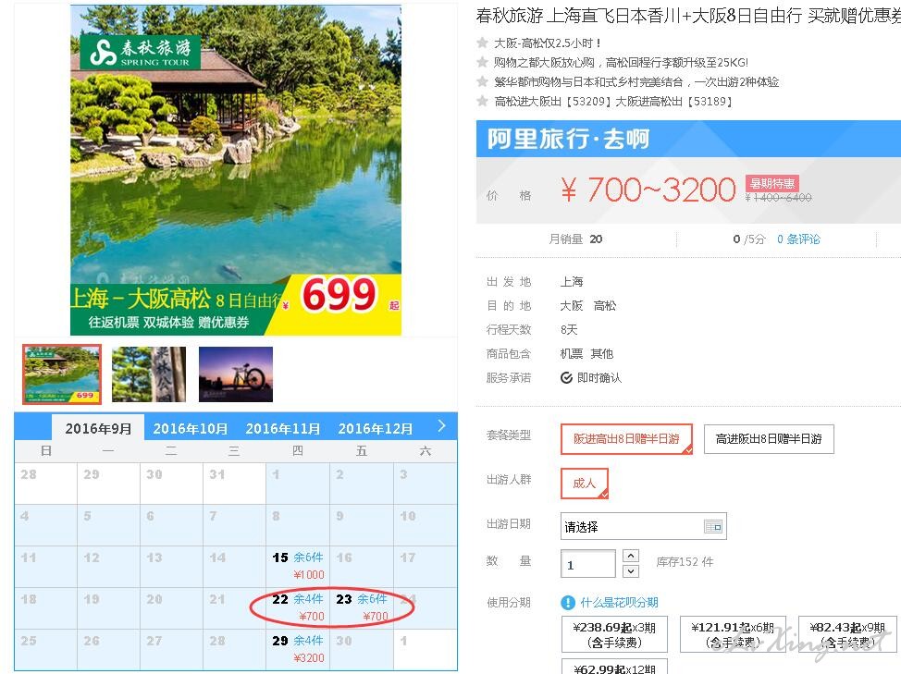The width and height of the screenshot is (901, 674).
Task: Toggle the 成人 traveler type option
Action: tap(584, 484)
